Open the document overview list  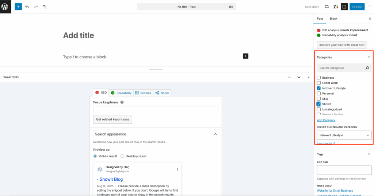pos(45,7)
